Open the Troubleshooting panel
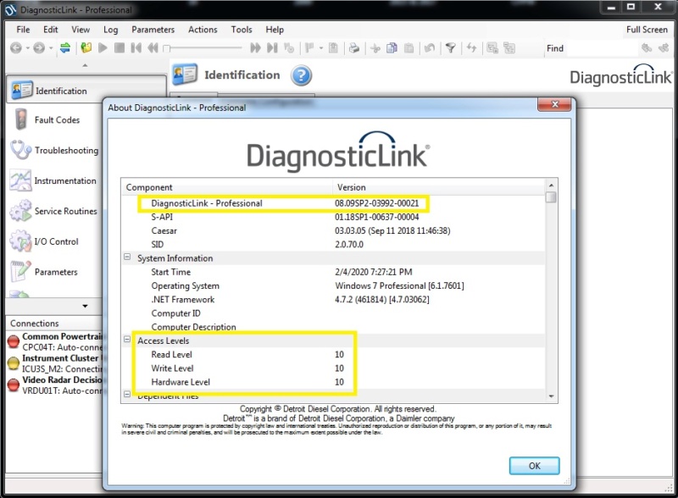This screenshot has height=498, width=678. (53, 150)
